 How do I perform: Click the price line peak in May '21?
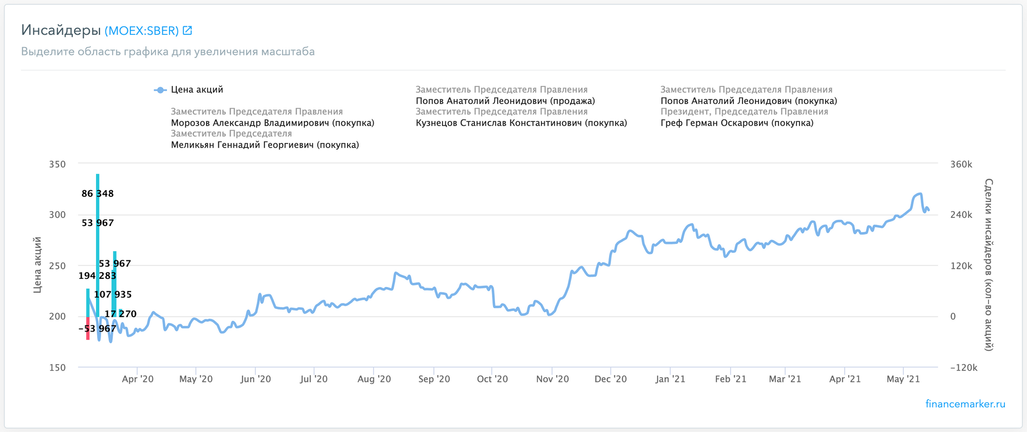[920, 194]
